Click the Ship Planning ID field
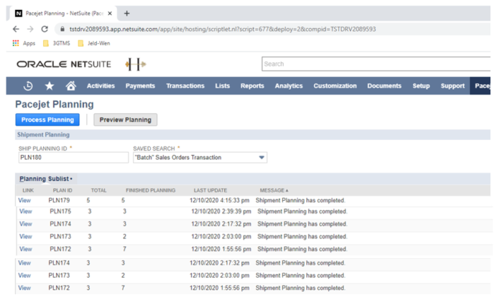This screenshot has height=302, width=503. [73, 158]
